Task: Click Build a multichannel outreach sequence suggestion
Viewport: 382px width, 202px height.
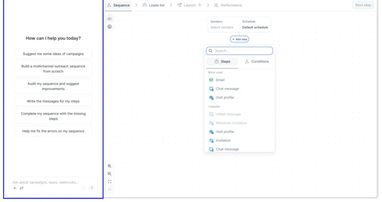Action: [53, 69]
